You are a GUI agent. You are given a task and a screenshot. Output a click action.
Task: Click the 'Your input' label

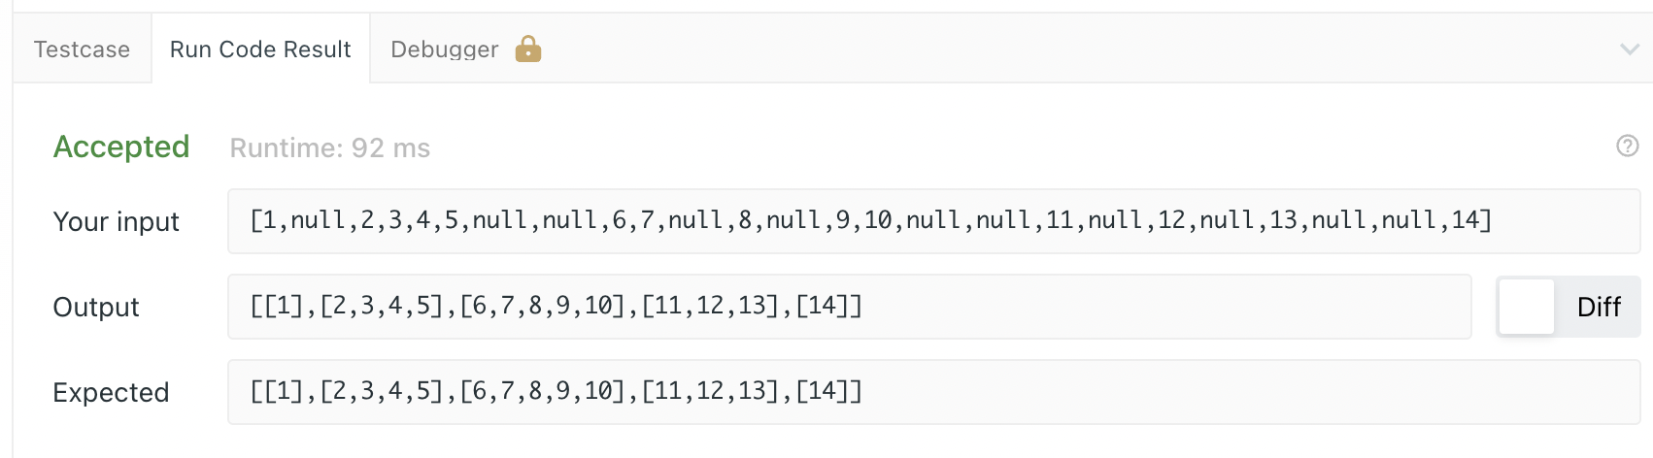[x=116, y=222]
